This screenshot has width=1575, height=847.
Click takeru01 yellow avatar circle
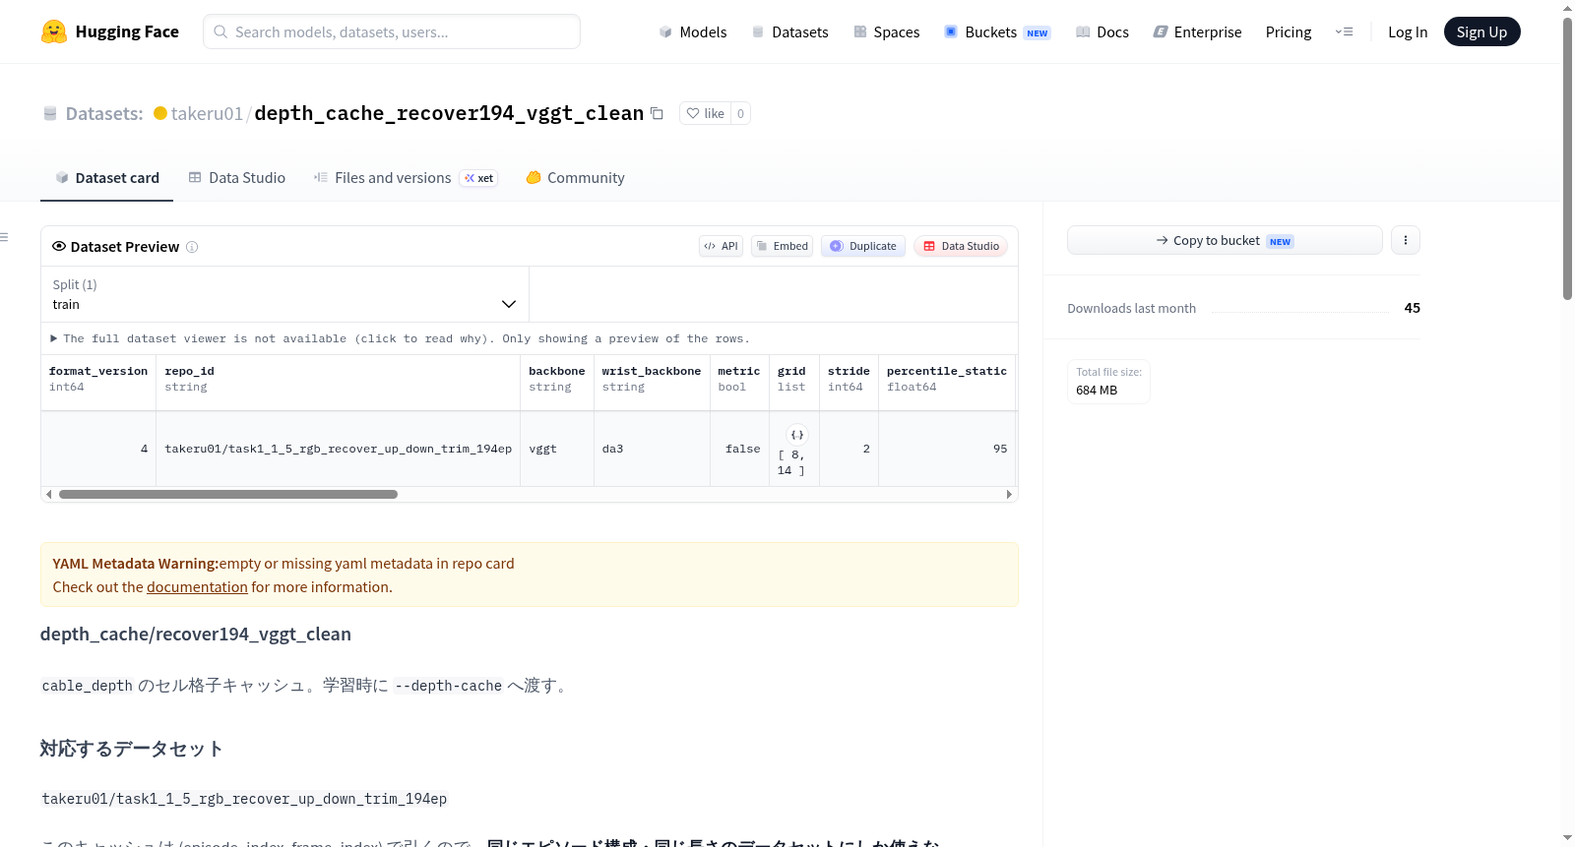pos(160,113)
